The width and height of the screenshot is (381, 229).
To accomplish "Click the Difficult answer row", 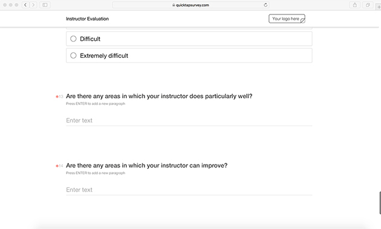I will [189, 39].
